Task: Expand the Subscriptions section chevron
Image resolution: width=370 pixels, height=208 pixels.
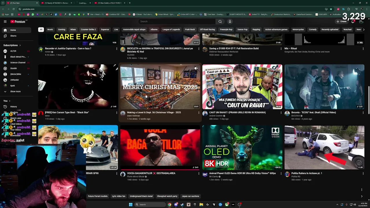Action: click(20, 45)
